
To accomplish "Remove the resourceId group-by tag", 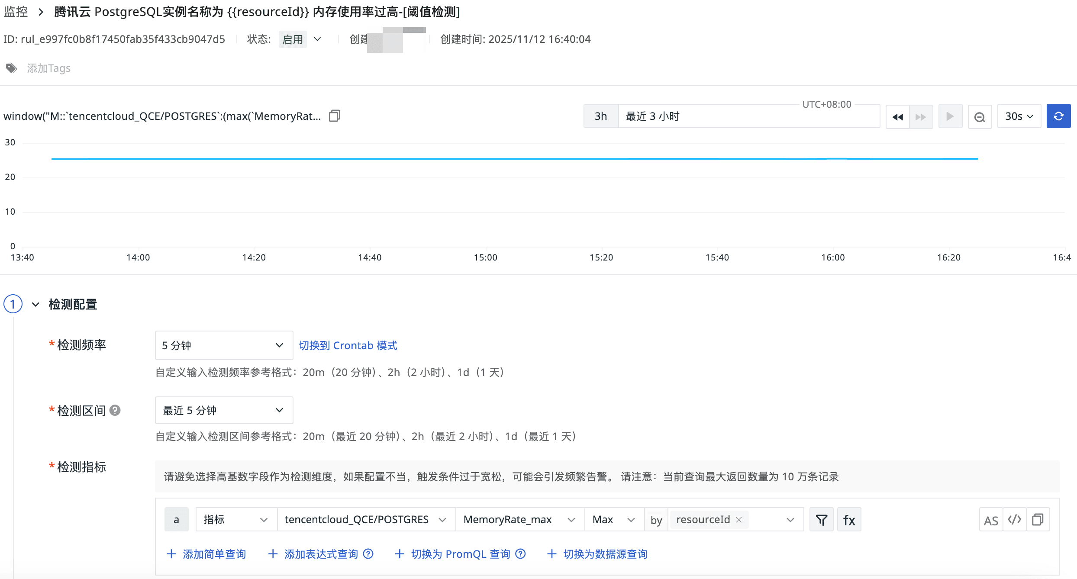I will point(739,520).
